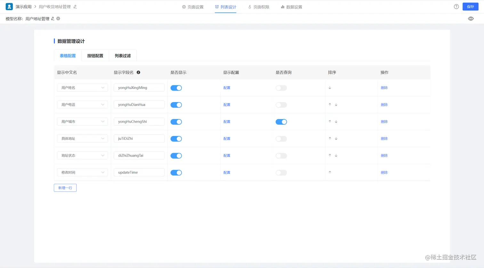Click the yongHuDianHua field name input
Image resolution: width=484 pixels, height=268 pixels.
[139, 105]
